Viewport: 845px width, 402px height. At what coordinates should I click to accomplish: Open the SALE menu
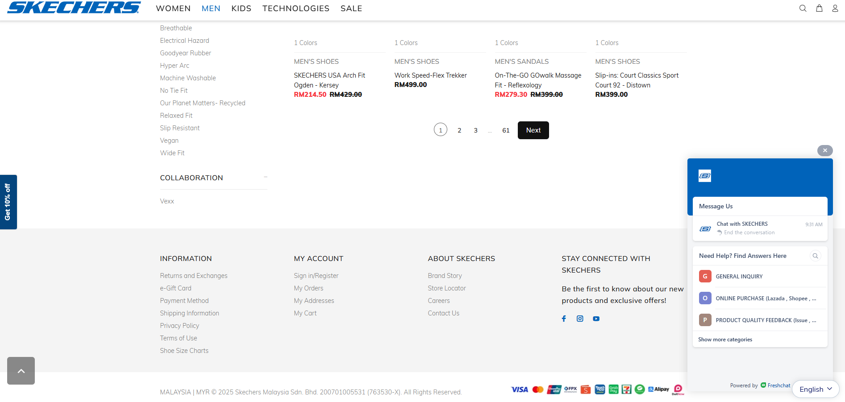(351, 8)
